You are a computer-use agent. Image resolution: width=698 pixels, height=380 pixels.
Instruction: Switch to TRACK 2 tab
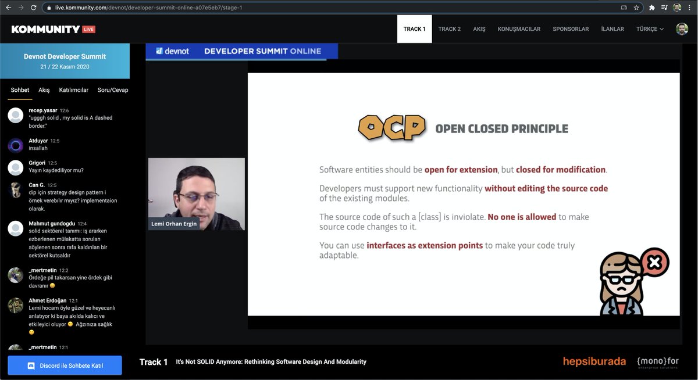(450, 29)
